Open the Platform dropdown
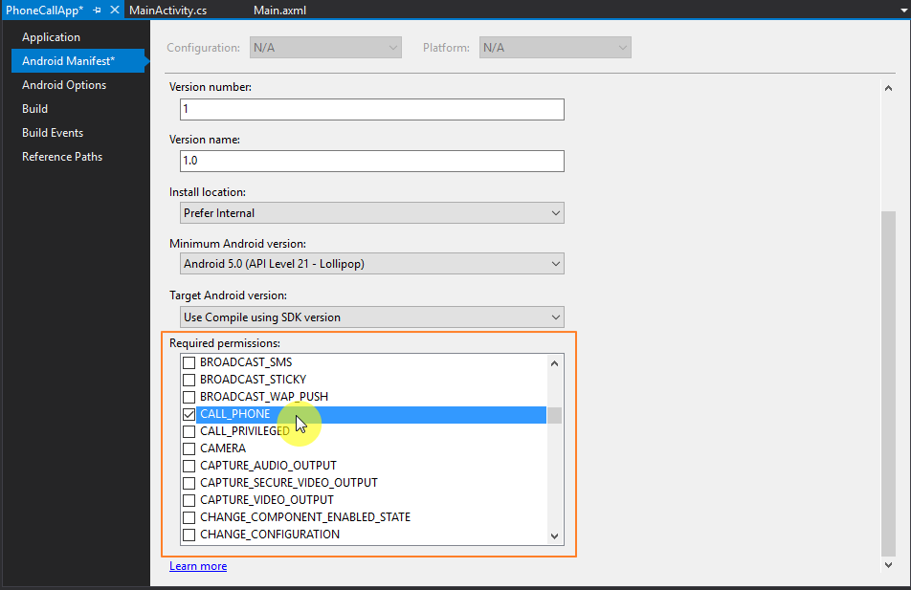 click(555, 48)
